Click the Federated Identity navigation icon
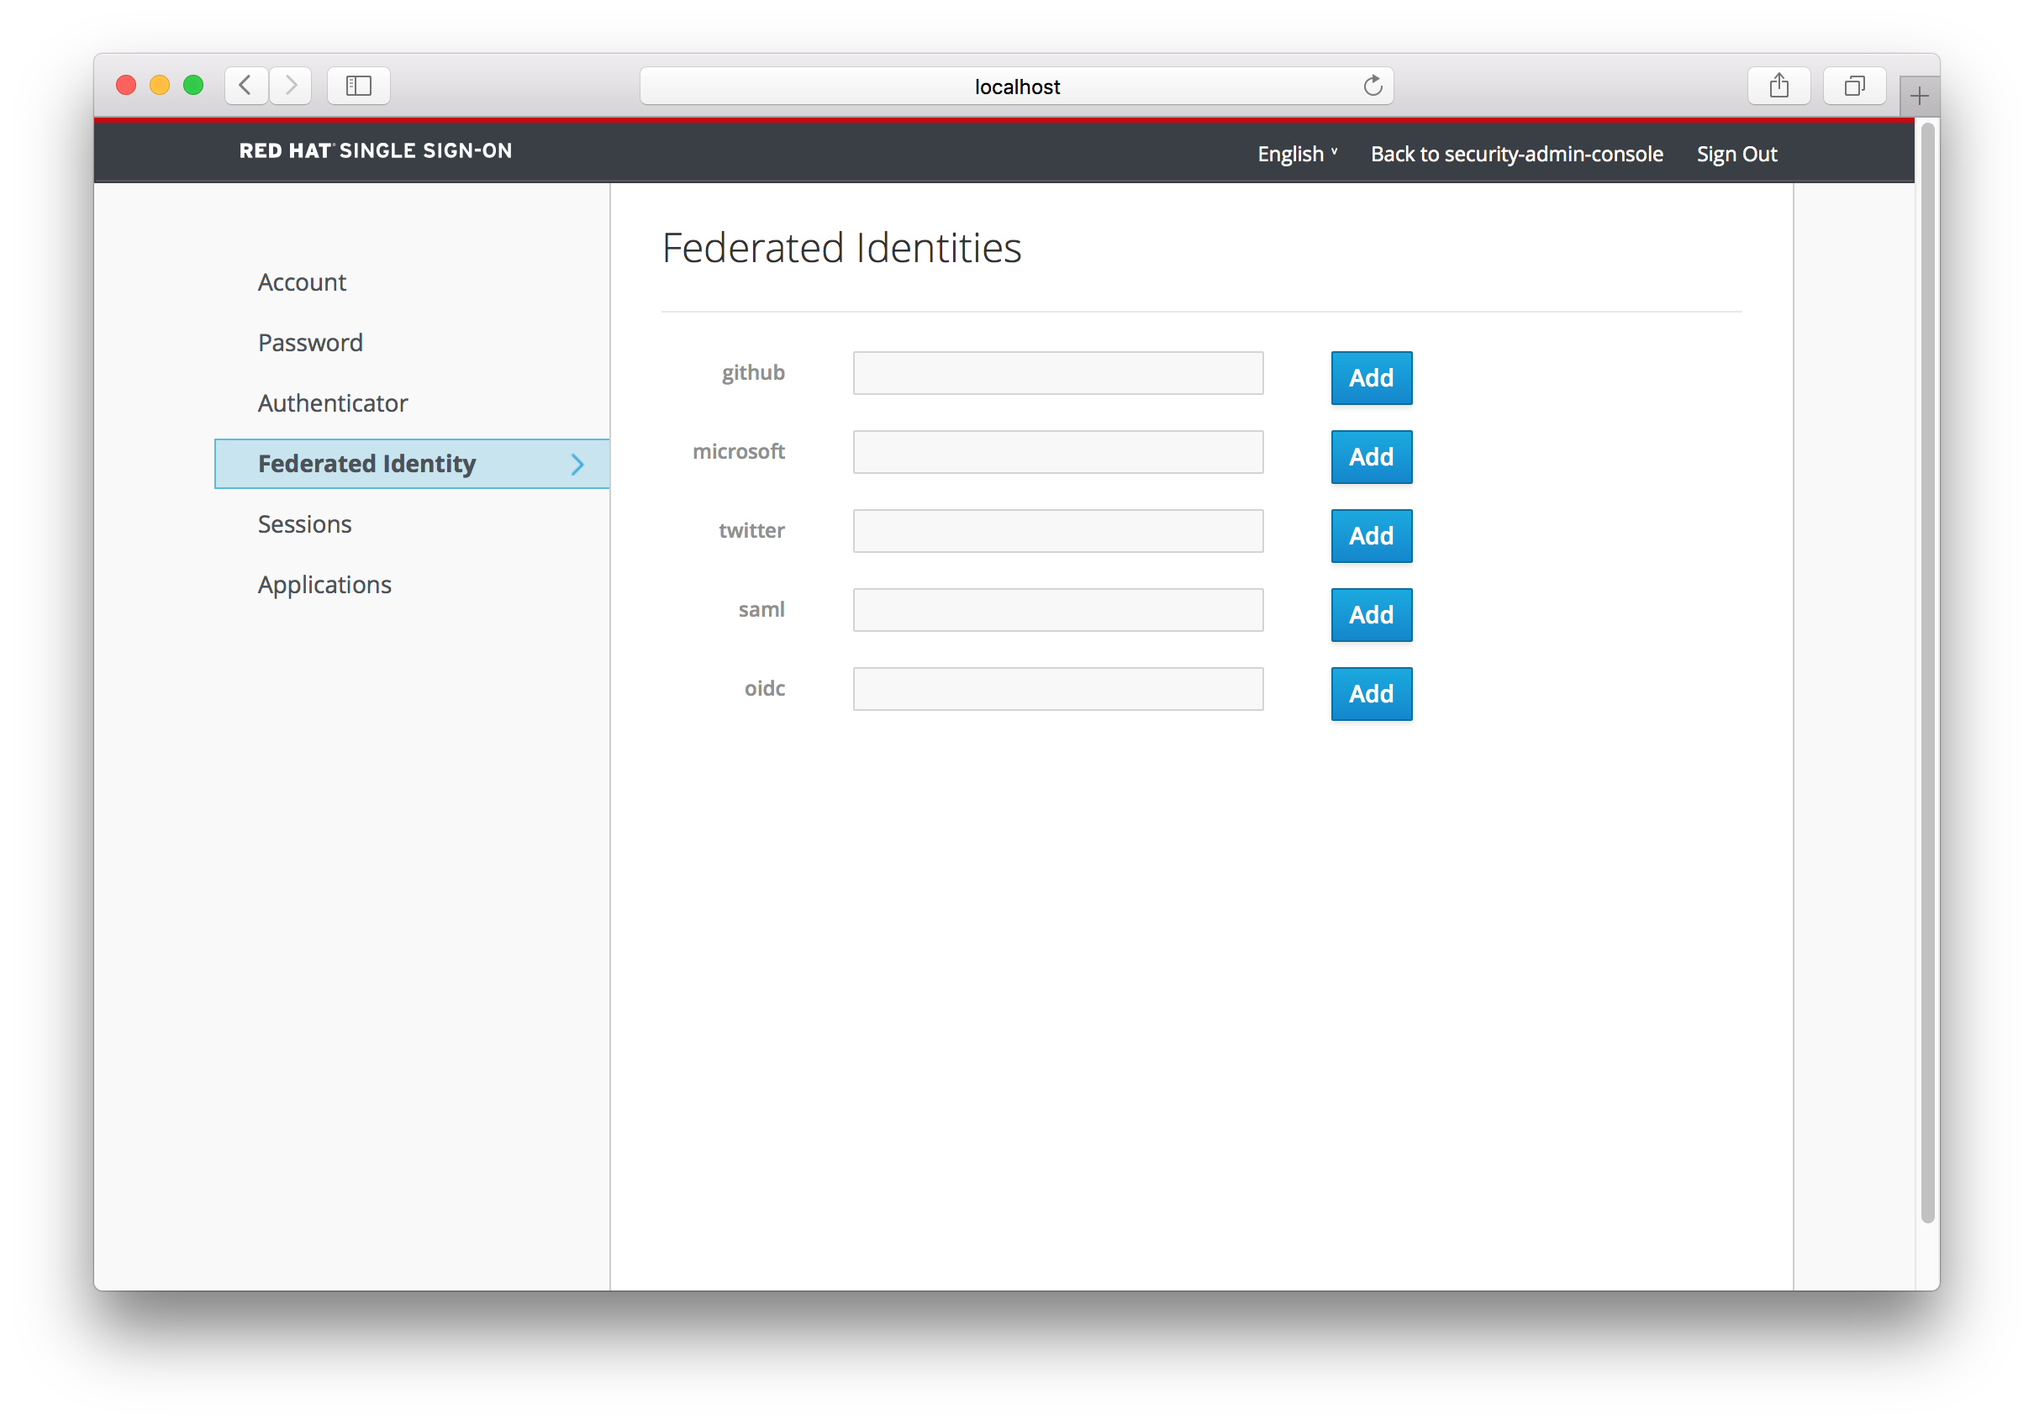Image resolution: width=2034 pixels, height=1425 pixels. point(580,462)
